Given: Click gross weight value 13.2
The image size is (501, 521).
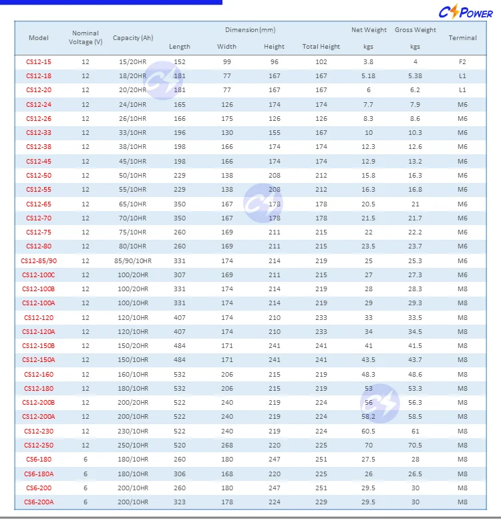Looking at the screenshot, I should click(x=415, y=161).
